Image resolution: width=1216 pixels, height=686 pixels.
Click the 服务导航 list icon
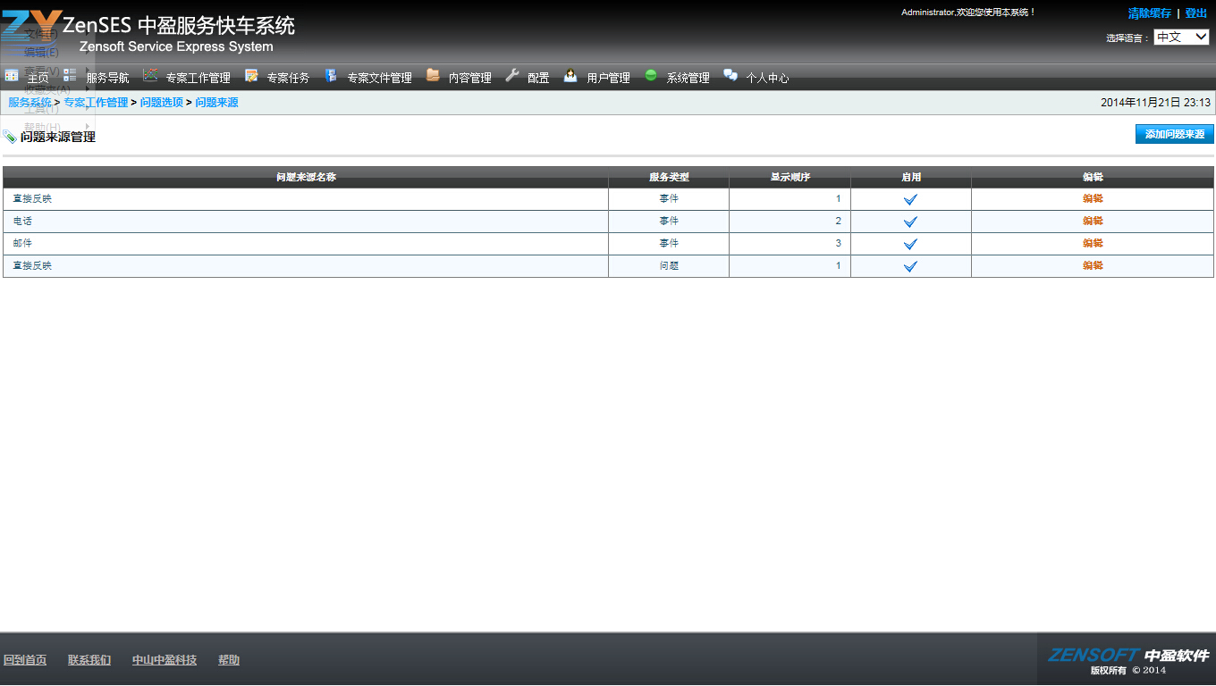(x=70, y=76)
